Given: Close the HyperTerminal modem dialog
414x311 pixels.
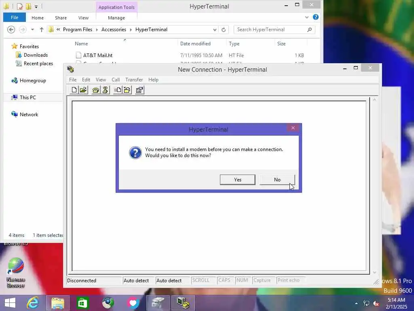Looking at the screenshot, I should tap(293, 128).
